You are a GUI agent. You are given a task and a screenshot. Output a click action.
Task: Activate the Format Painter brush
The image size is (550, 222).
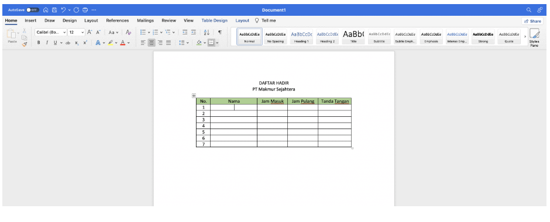(x=25, y=44)
